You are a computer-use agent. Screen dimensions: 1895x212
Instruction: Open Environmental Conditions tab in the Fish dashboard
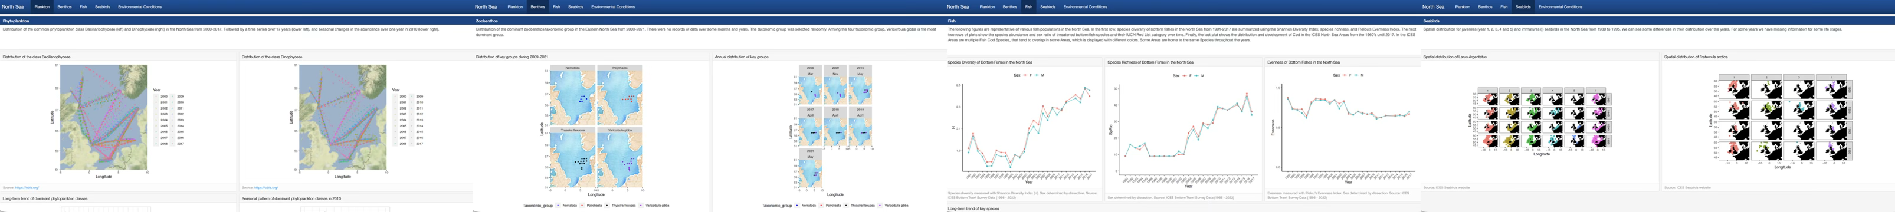[x=1085, y=6]
